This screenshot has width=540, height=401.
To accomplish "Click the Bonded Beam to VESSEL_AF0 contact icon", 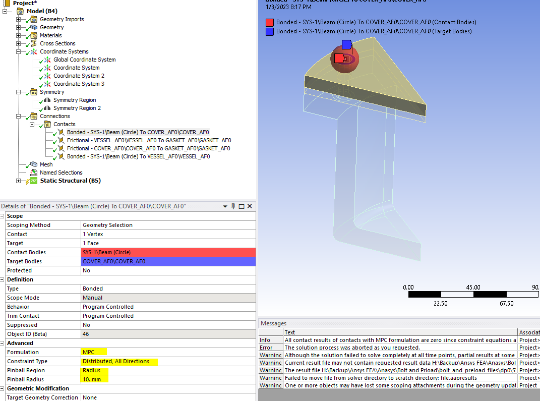I will coord(61,156).
